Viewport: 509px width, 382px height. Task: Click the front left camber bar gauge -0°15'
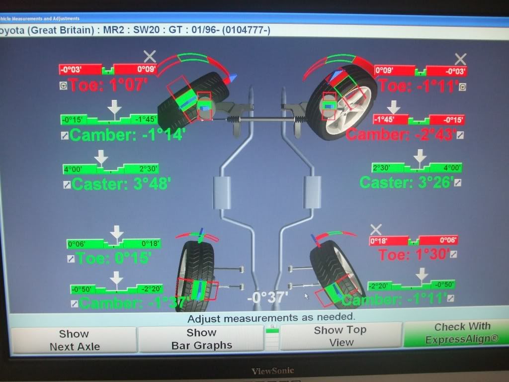[109, 119]
